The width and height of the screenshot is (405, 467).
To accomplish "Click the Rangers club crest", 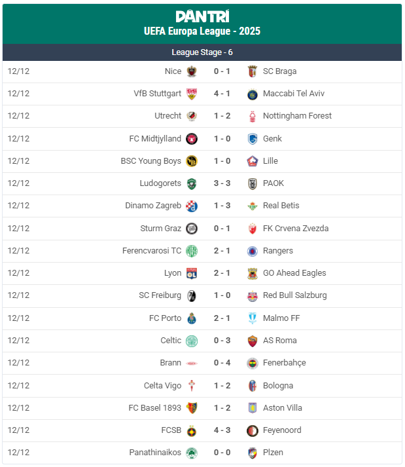I will pyautogui.click(x=253, y=251).
